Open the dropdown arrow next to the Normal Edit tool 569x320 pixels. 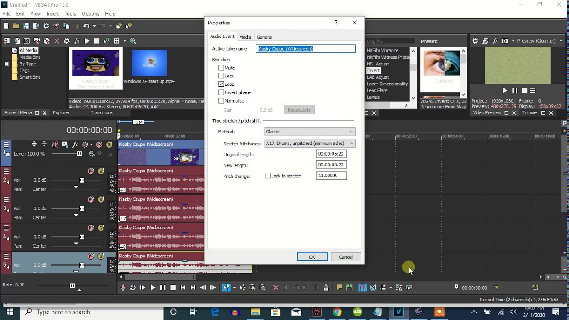(234, 288)
